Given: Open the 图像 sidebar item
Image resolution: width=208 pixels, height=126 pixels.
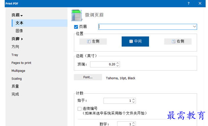Looking at the screenshot, I should 19,31.
